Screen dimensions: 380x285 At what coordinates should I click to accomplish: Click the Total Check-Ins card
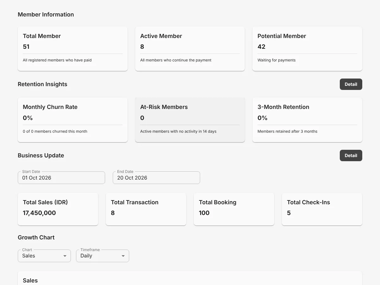click(x=322, y=209)
